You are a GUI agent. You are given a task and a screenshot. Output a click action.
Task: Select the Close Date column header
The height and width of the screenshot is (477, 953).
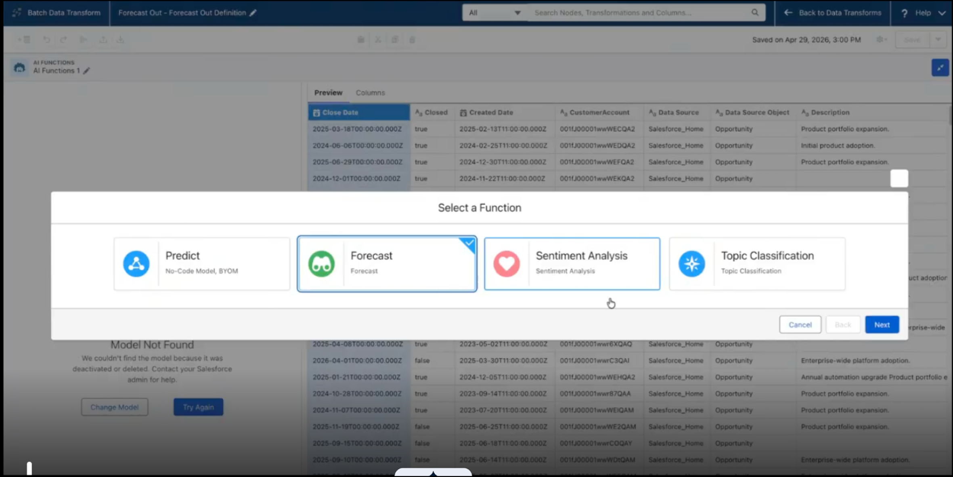click(x=359, y=112)
